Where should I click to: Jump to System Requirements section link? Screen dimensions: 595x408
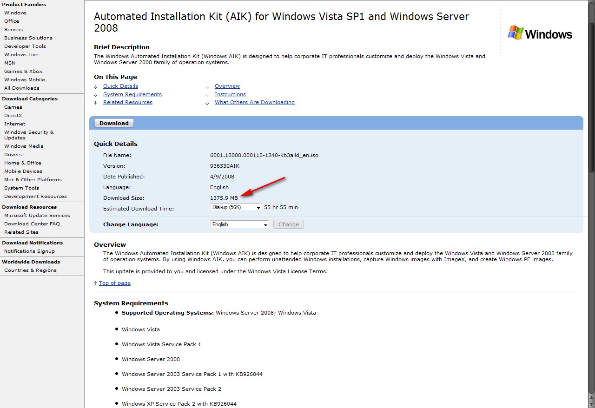(132, 94)
